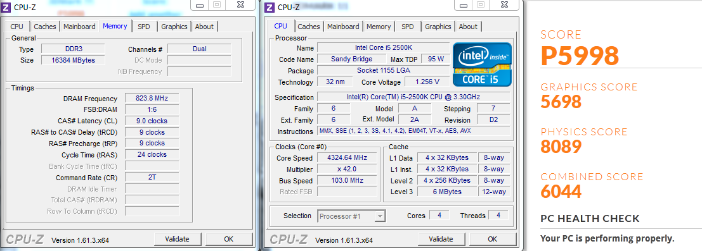Click the Size field showing 16384 MBytes
The width and height of the screenshot is (702, 251).
pyautogui.click(x=73, y=60)
